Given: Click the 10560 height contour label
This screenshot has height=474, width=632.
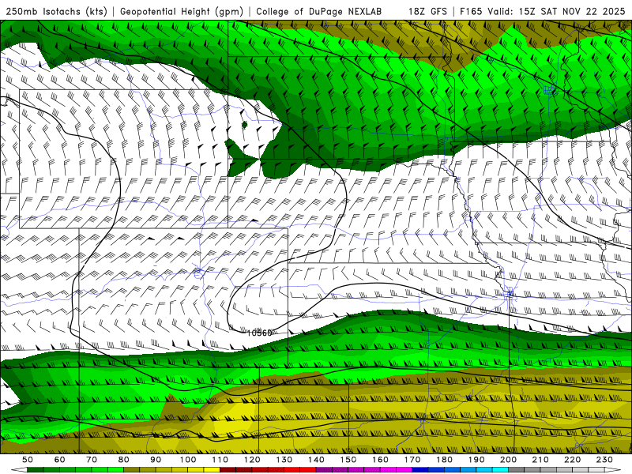Looking at the screenshot, I should pyautogui.click(x=260, y=333).
